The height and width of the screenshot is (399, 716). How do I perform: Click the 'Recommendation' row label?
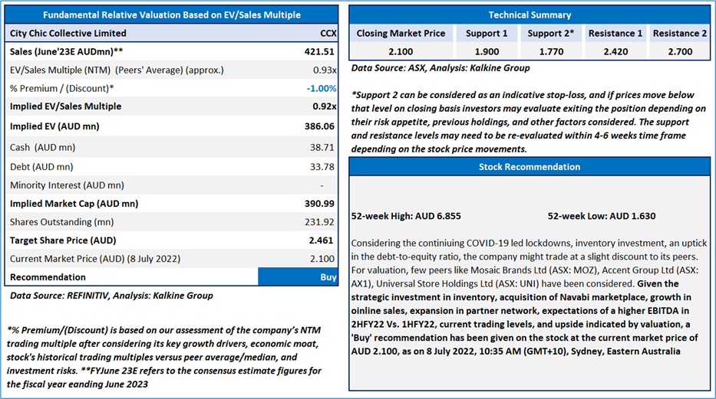(x=48, y=277)
